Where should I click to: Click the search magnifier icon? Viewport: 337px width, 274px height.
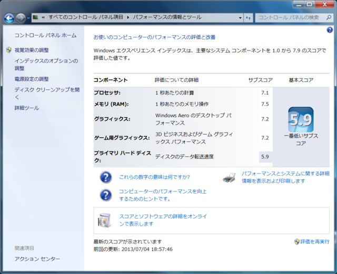click(x=329, y=17)
